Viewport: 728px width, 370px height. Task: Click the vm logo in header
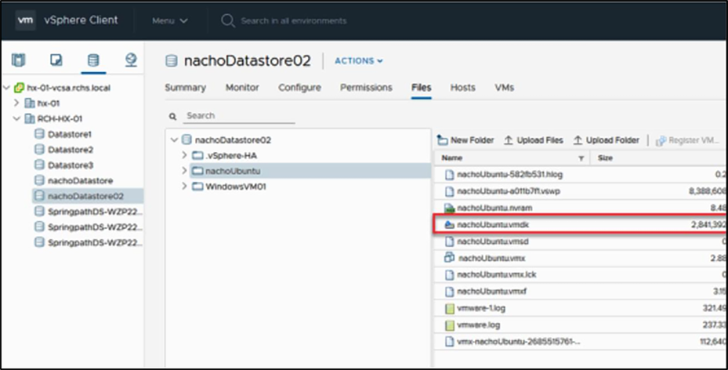25,20
